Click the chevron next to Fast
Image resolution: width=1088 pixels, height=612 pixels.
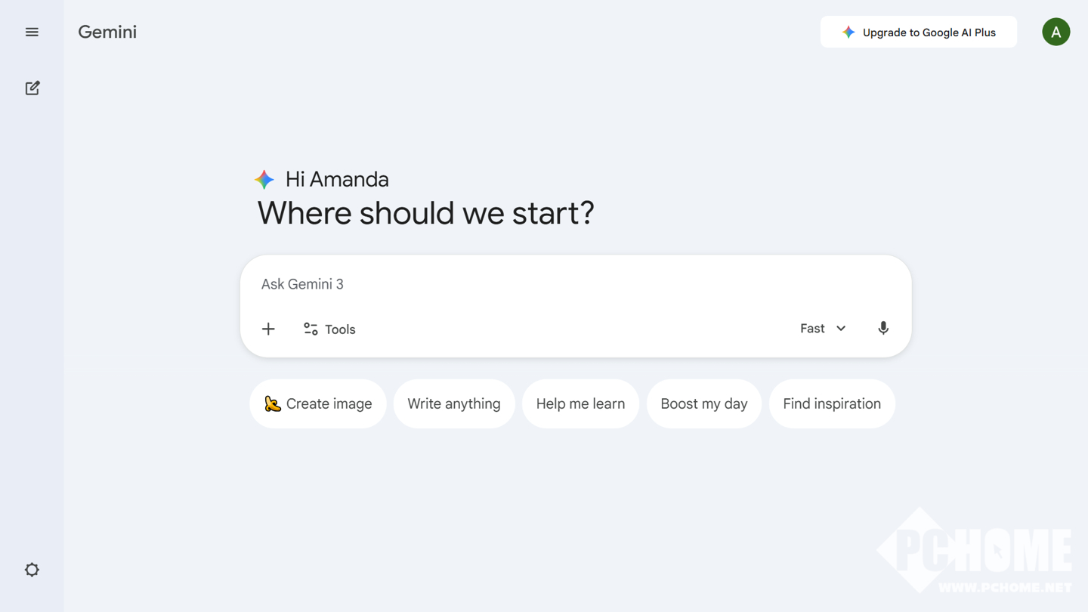click(x=841, y=329)
